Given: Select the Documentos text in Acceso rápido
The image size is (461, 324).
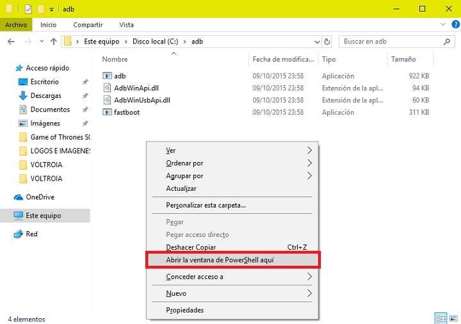Looking at the screenshot, I should [x=51, y=109].
